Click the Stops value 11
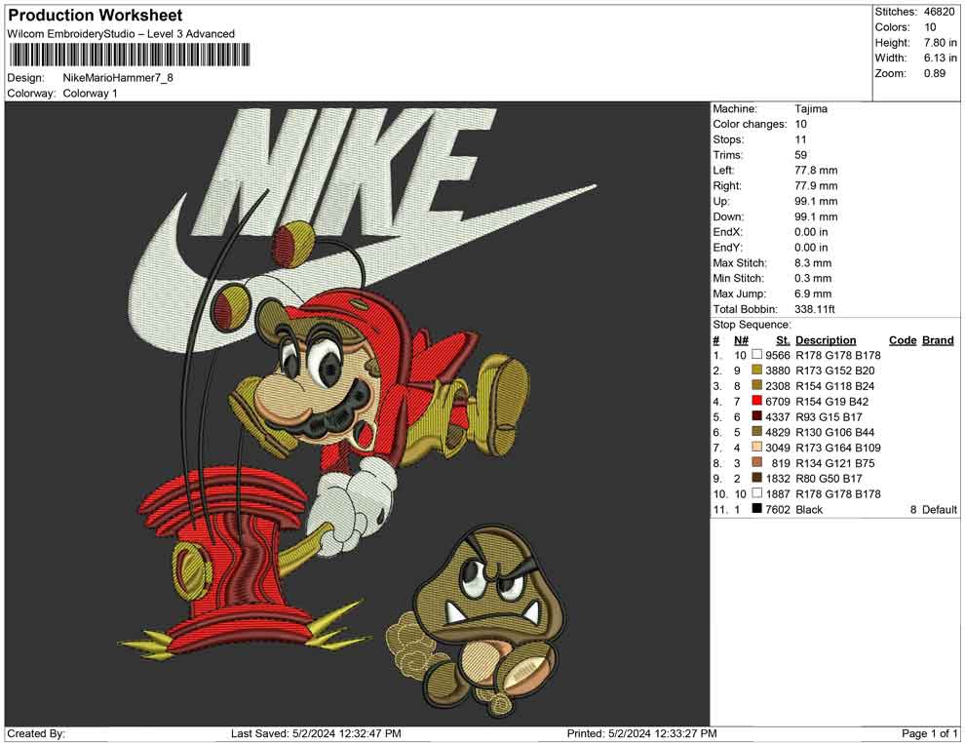The height and width of the screenshot is (743, 965). point(800,139)
